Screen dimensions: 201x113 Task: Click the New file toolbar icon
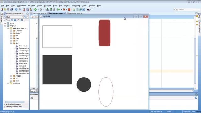2,9
